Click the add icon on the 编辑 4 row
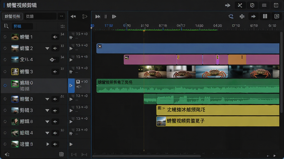This screenshot has height=159, width=284. tap(55, 133)
